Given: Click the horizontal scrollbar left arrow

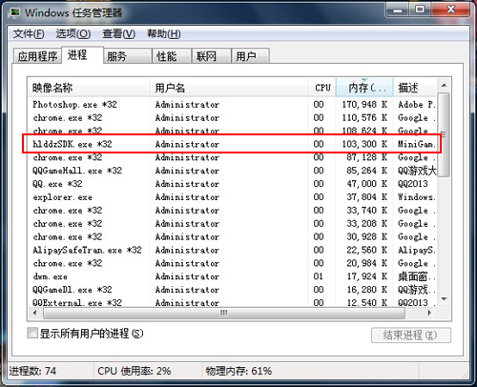Looking at the screenshot, I should [x=35, y=313].
